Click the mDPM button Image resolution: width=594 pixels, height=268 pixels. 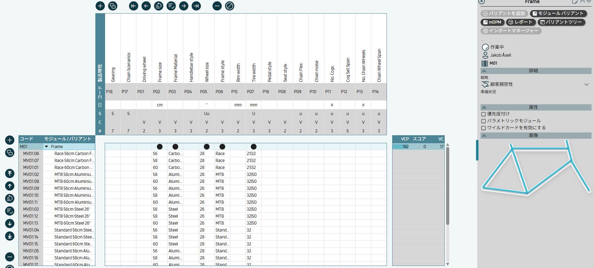tap(492, 22)
